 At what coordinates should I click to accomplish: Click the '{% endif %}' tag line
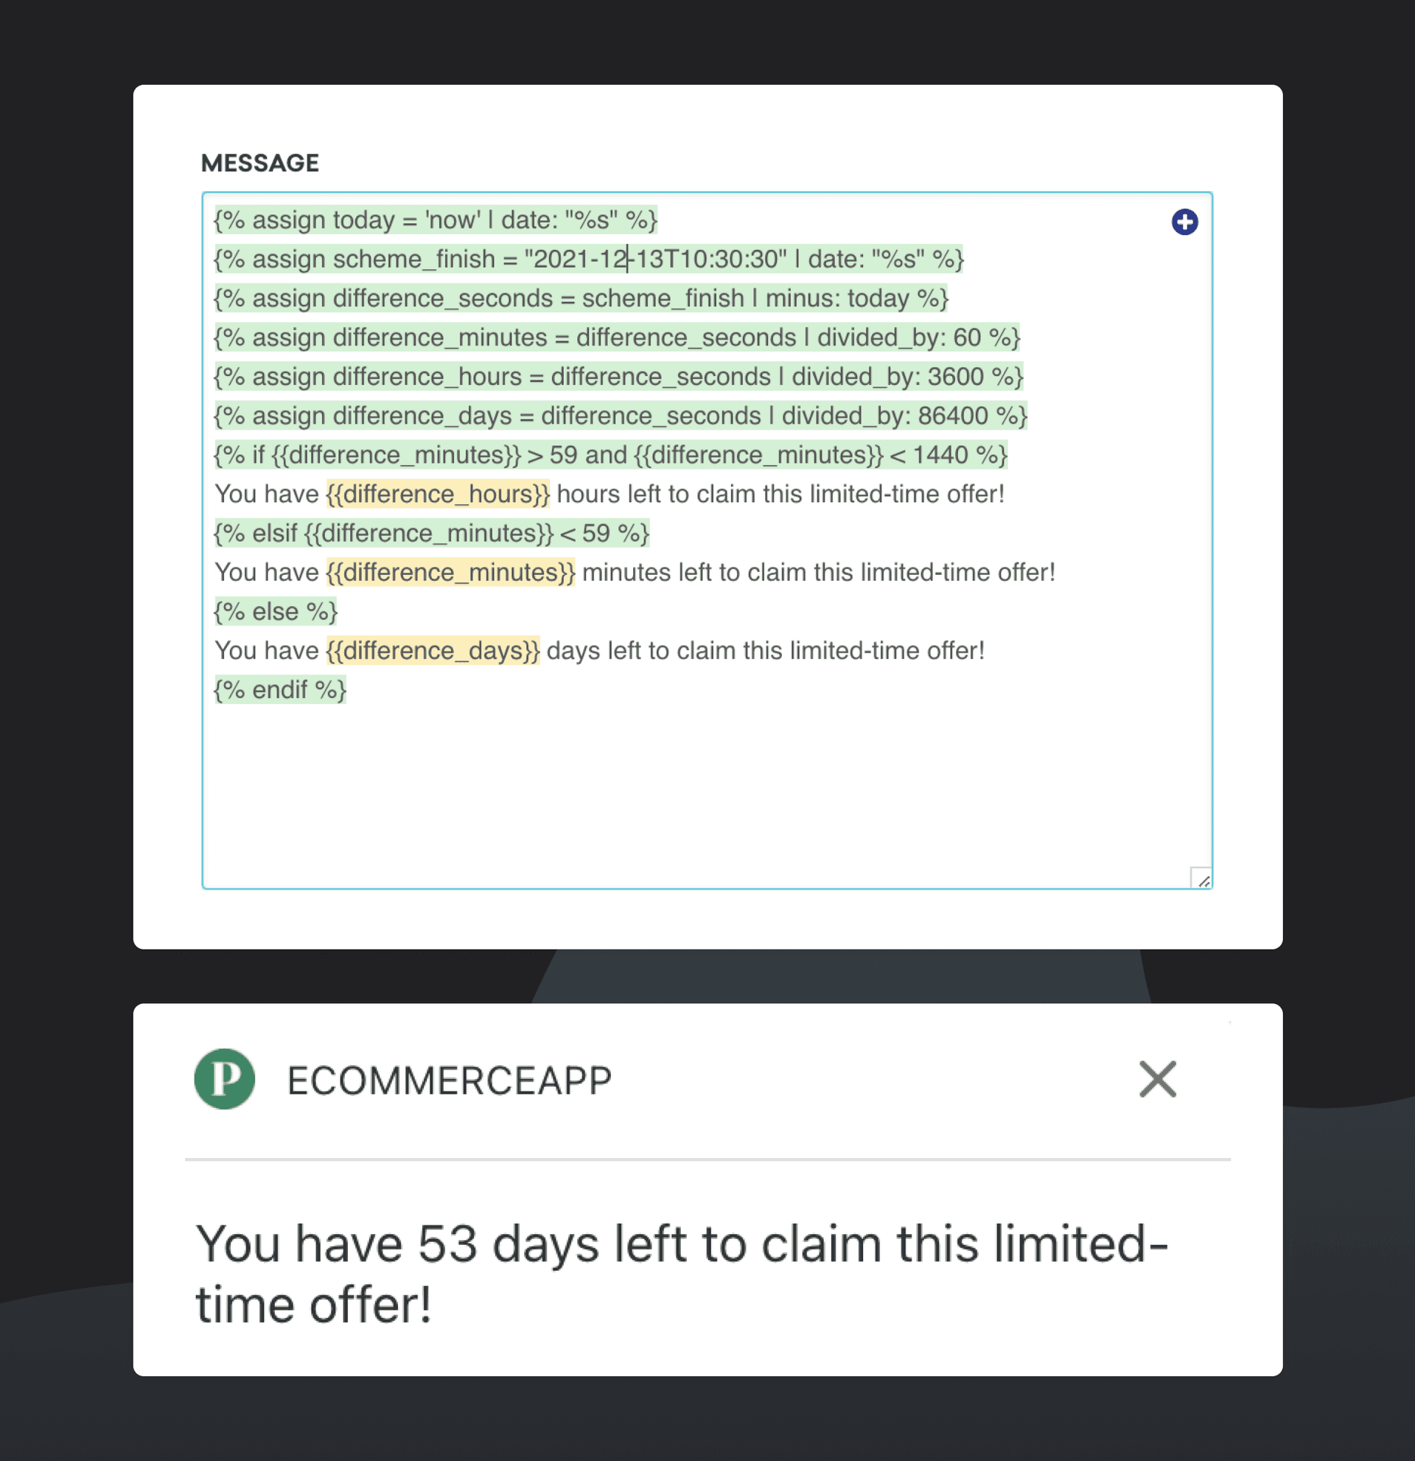[x=280, y=689]
